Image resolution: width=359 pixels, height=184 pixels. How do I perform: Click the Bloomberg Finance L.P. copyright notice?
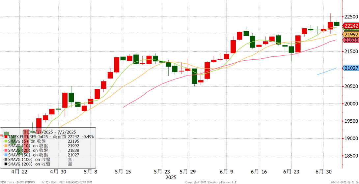click(211, 182)
